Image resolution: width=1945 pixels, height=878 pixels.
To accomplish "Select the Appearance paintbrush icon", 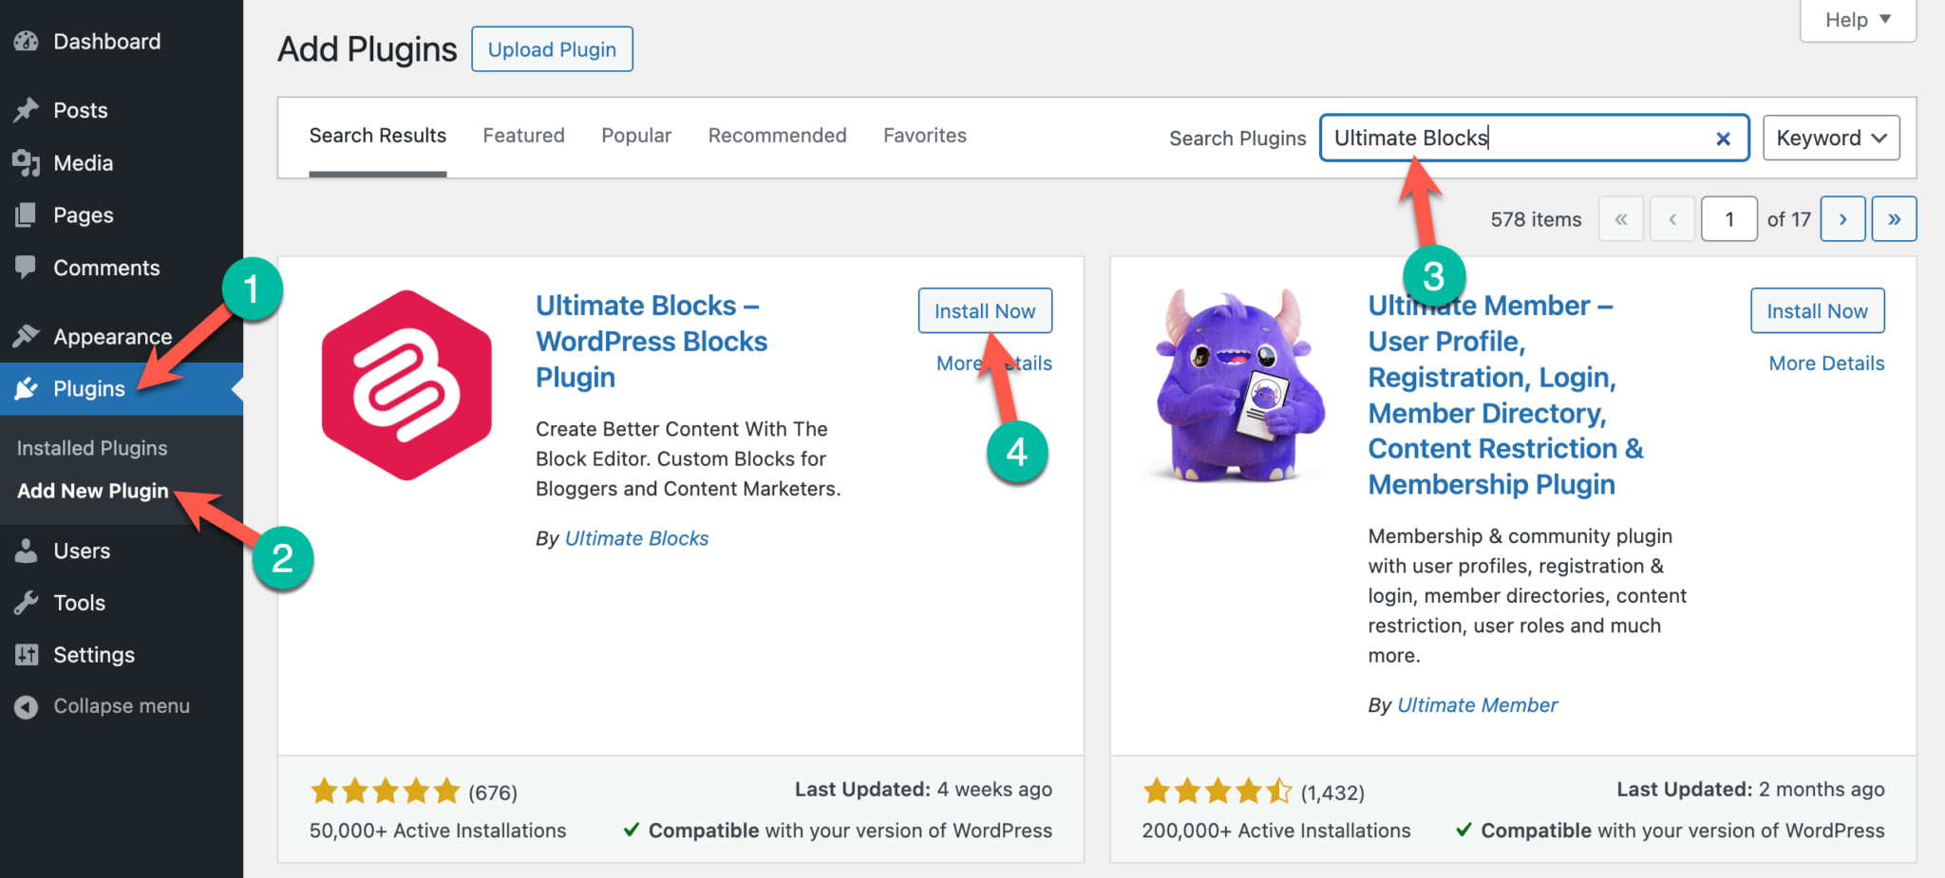I will [28, 336].
